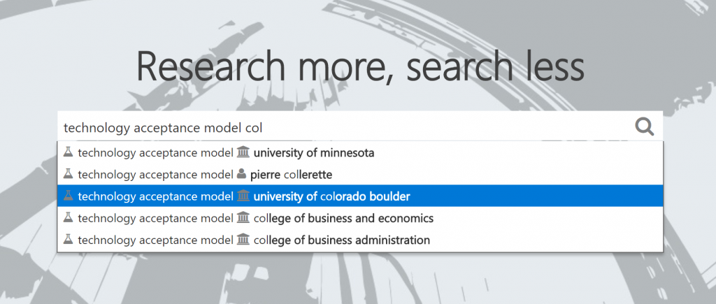Click flask icon in business administration row
This screenshot has height=304, width=716.
(x=69, y=240)
